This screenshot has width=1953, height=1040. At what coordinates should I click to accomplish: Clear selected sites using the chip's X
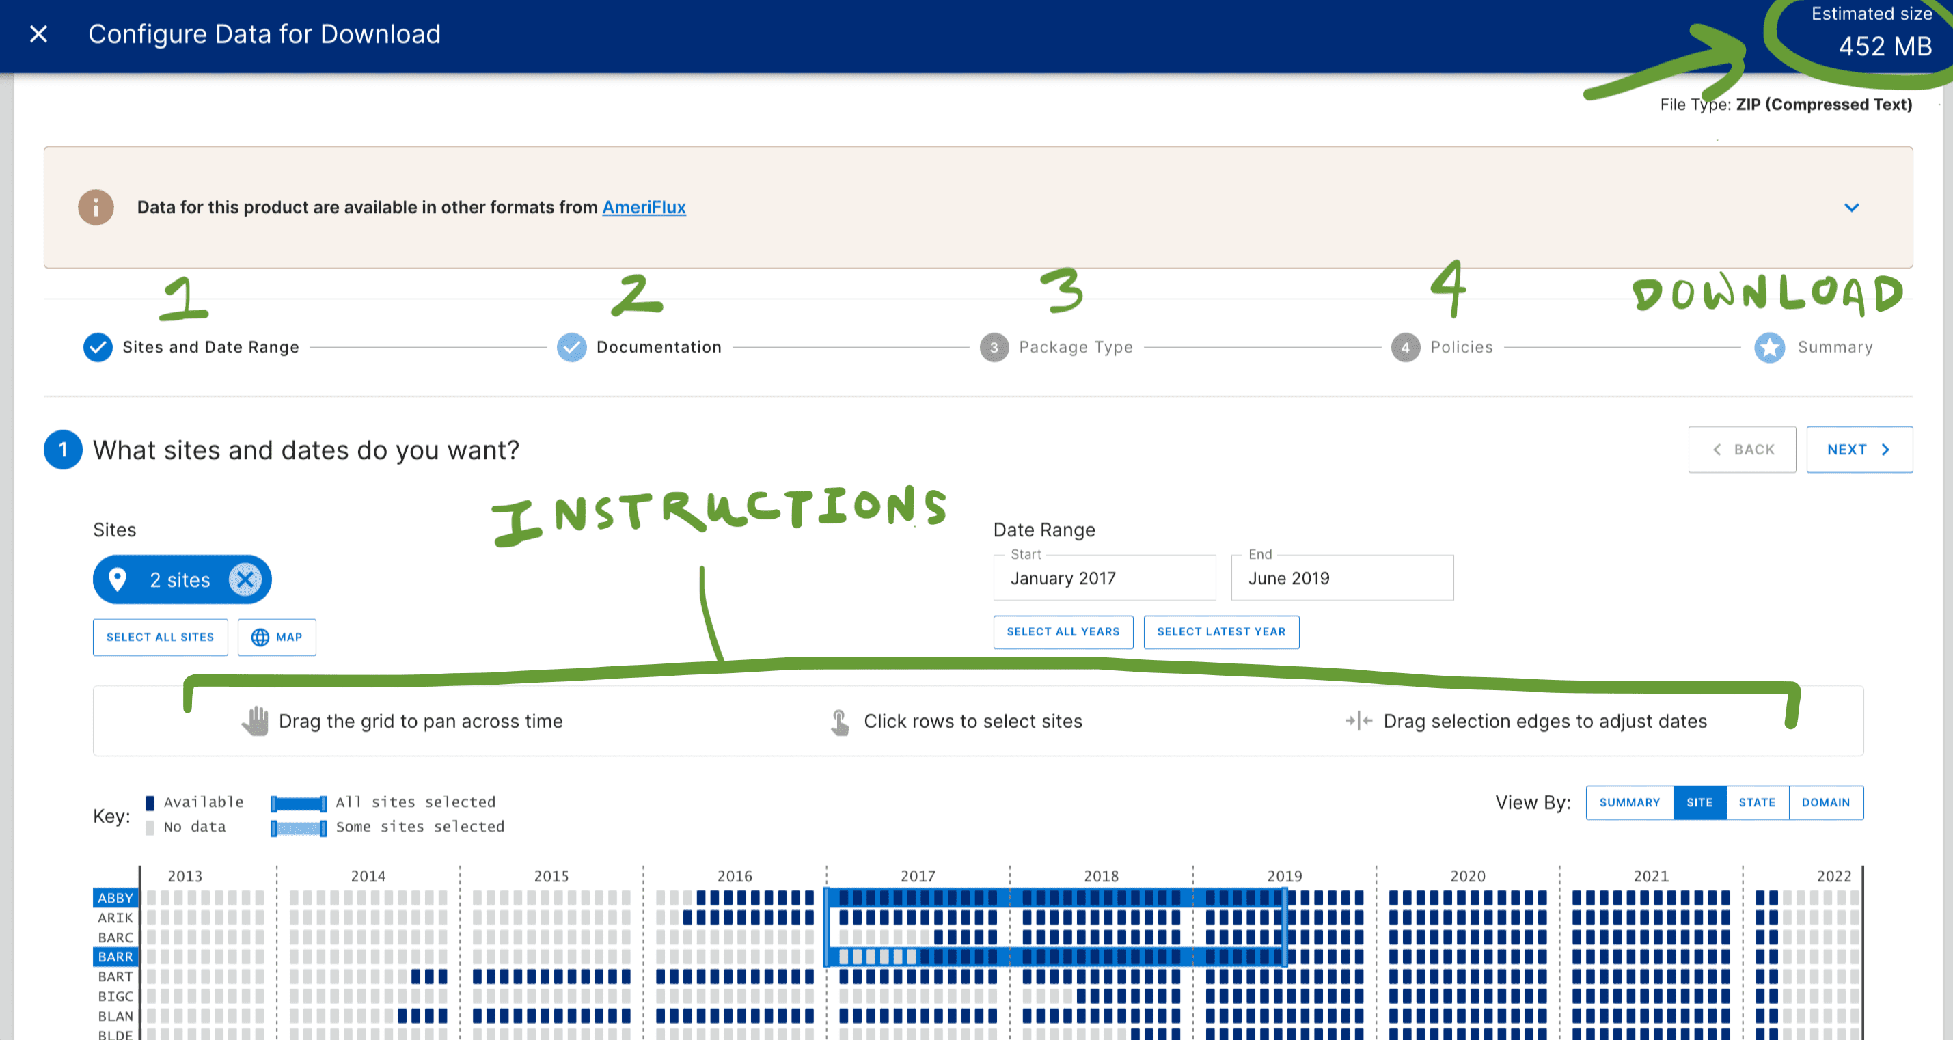245,580
